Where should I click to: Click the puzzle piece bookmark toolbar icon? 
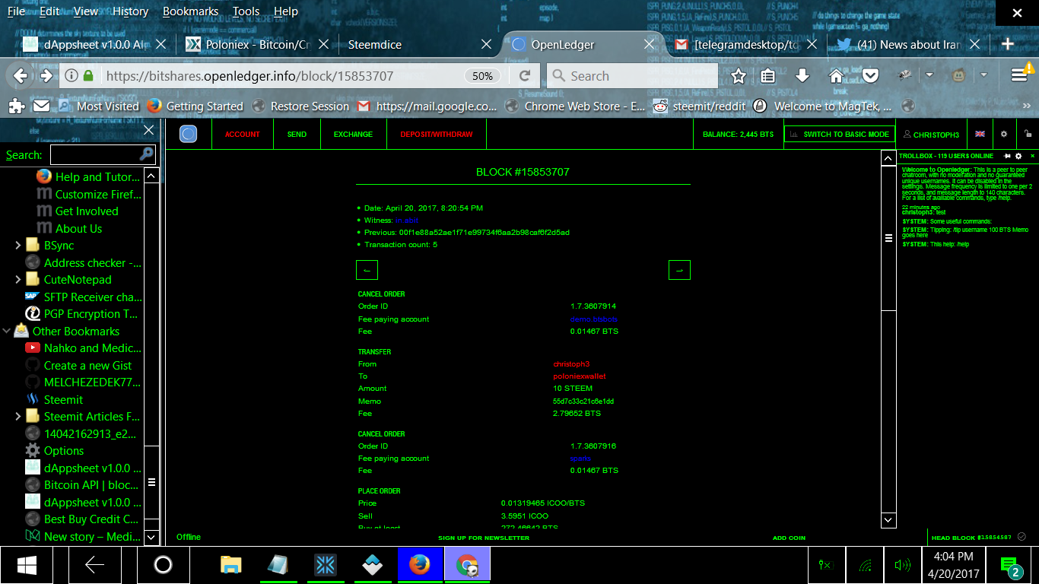point(16,106)
